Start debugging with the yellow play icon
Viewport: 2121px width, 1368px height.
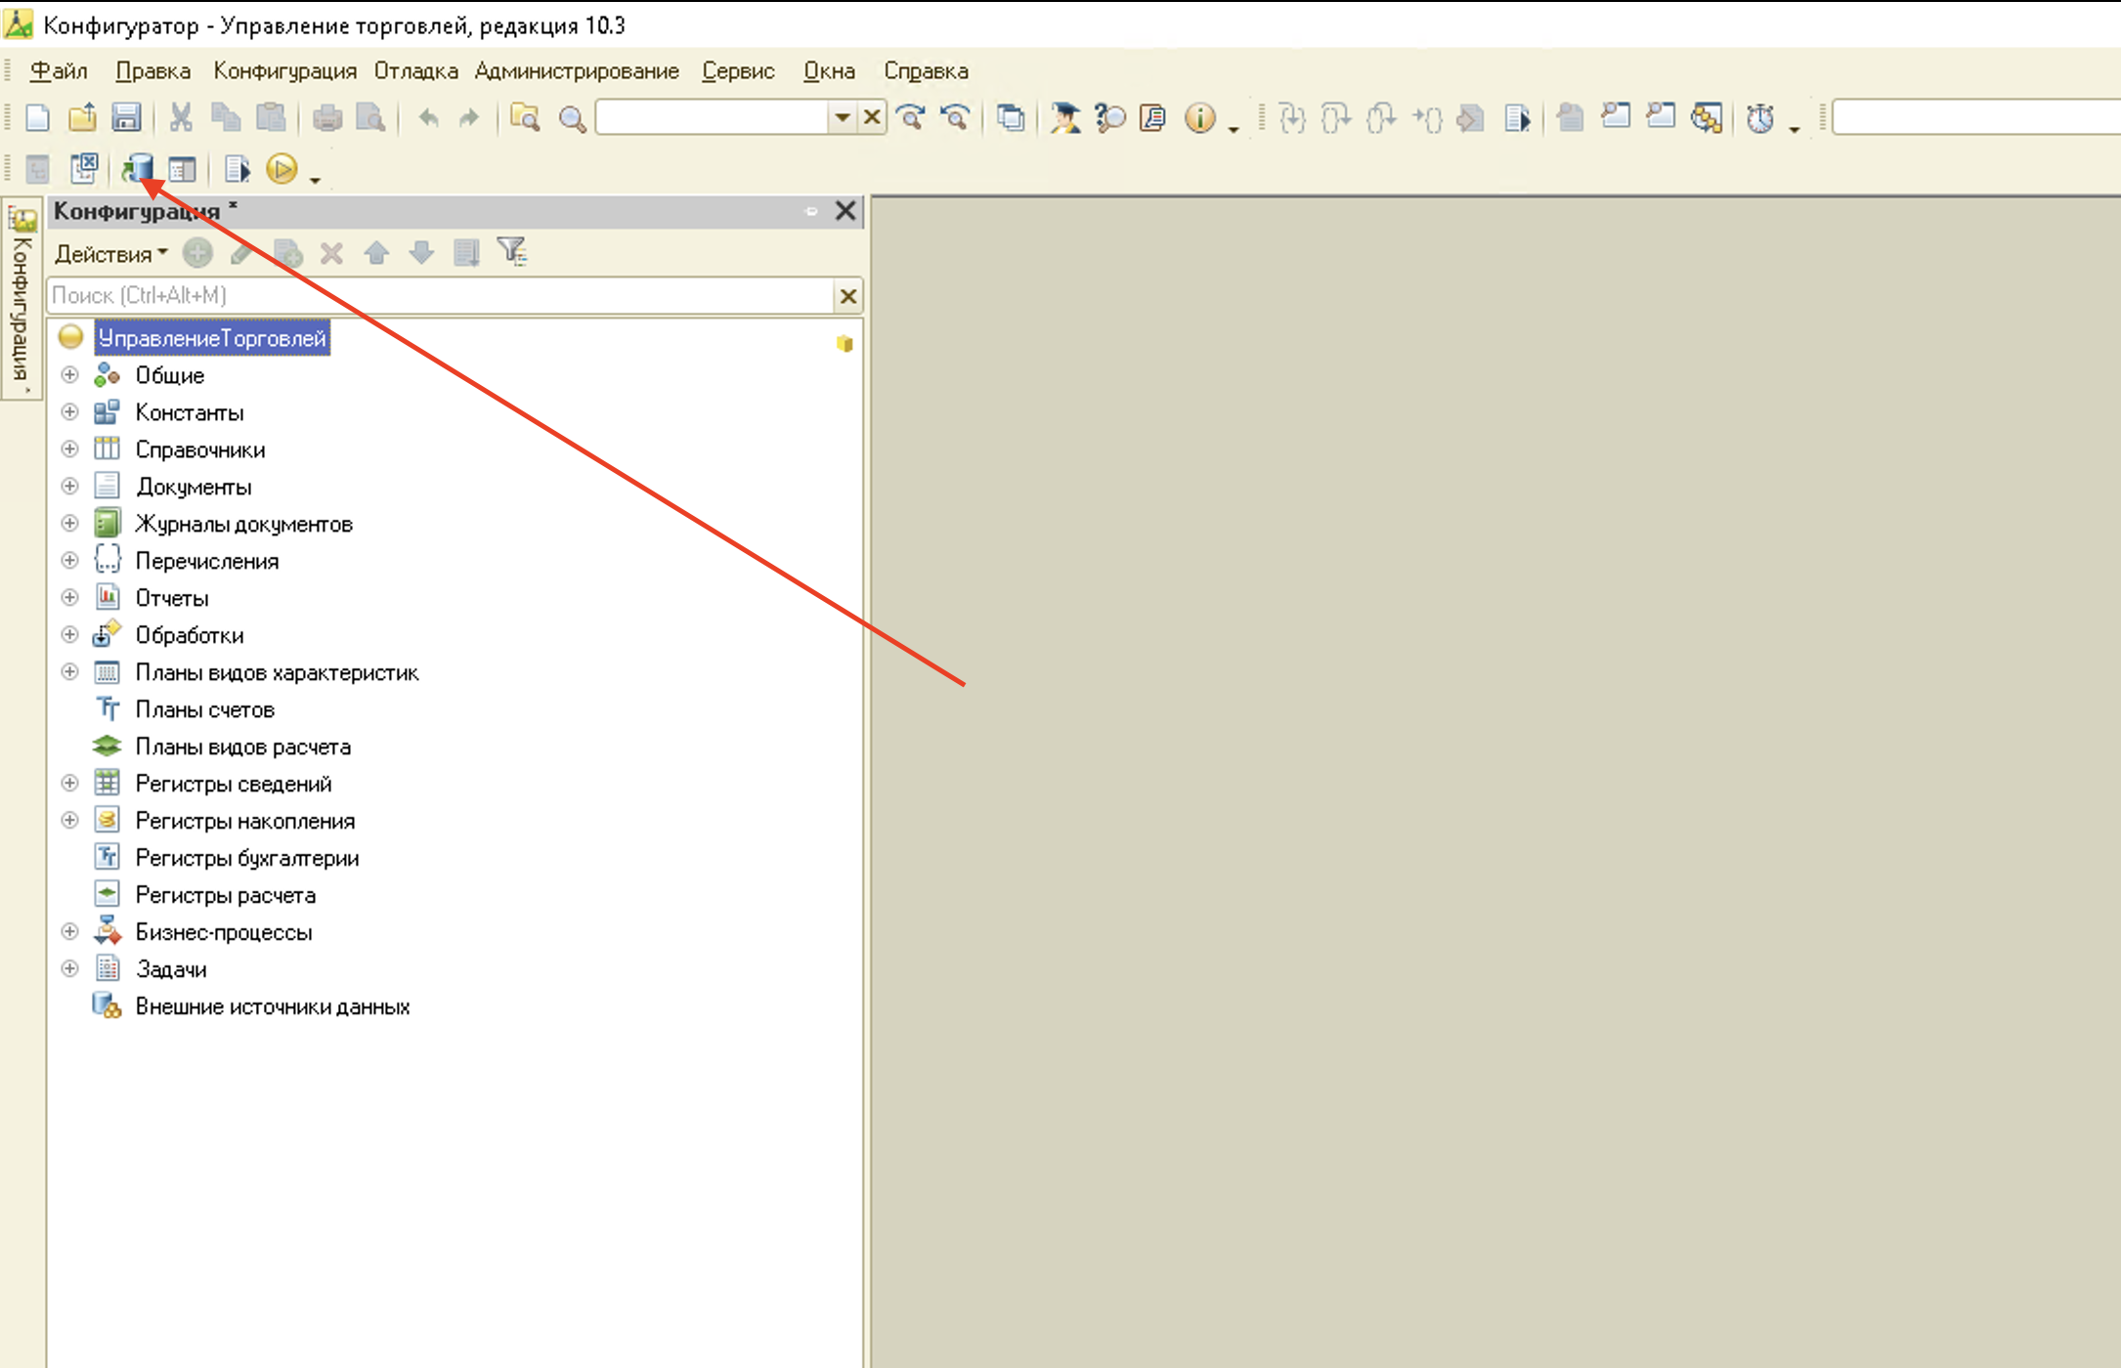pos(281,169)
